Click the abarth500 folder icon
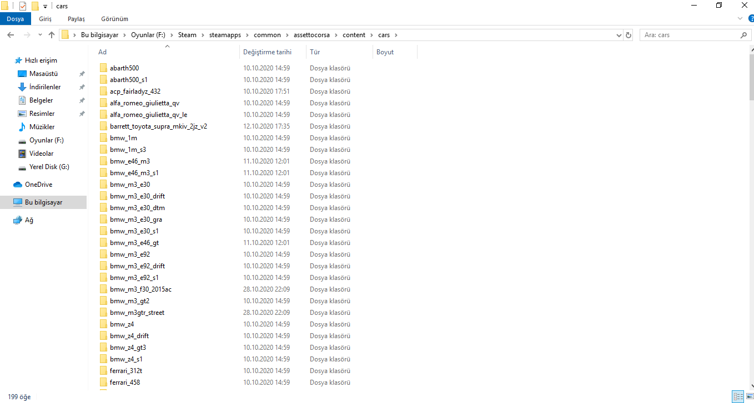Image resolution: width=754 pixels, height=403 pixels. [x=103, y=68]
